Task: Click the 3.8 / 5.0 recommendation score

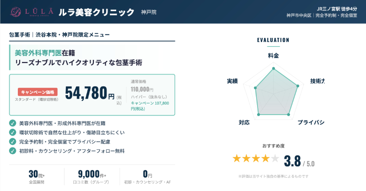Action: click(299, 161)
